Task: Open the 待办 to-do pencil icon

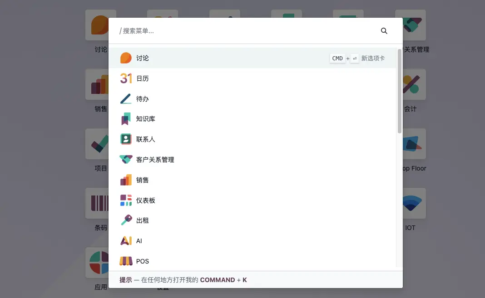Action: 125,98
